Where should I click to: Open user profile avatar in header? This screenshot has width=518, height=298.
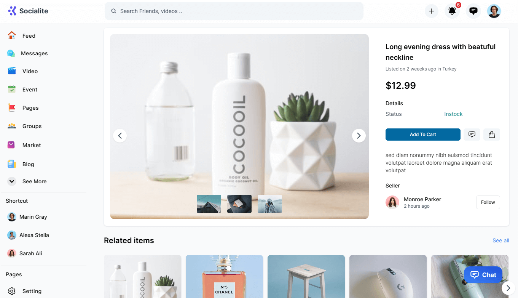pyautogui.click(x=494, y=11)
